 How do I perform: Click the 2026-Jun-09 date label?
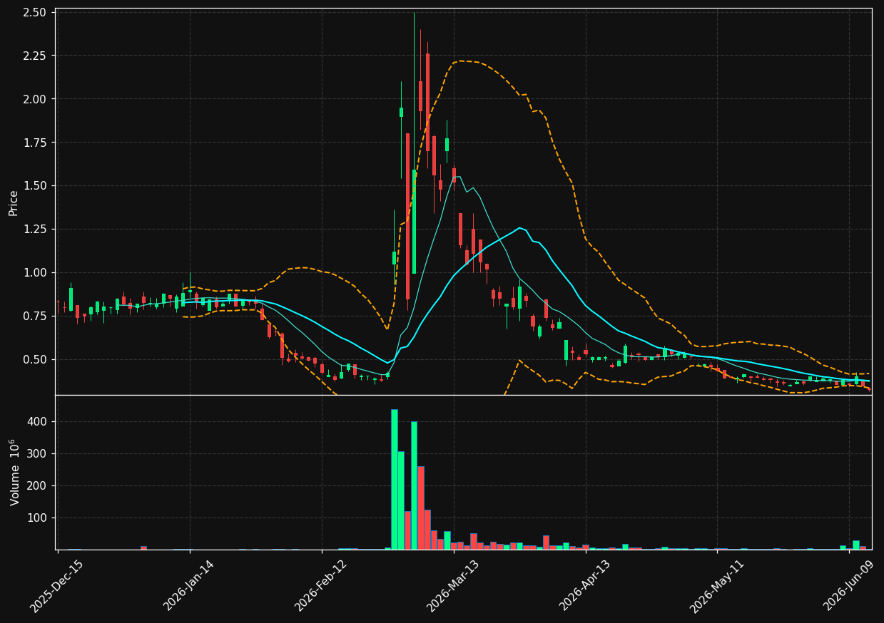848,586
